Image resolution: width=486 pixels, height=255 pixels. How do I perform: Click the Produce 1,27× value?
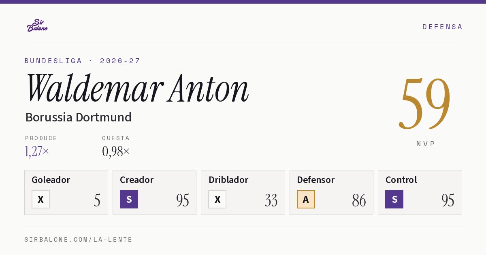coord(37,151)
